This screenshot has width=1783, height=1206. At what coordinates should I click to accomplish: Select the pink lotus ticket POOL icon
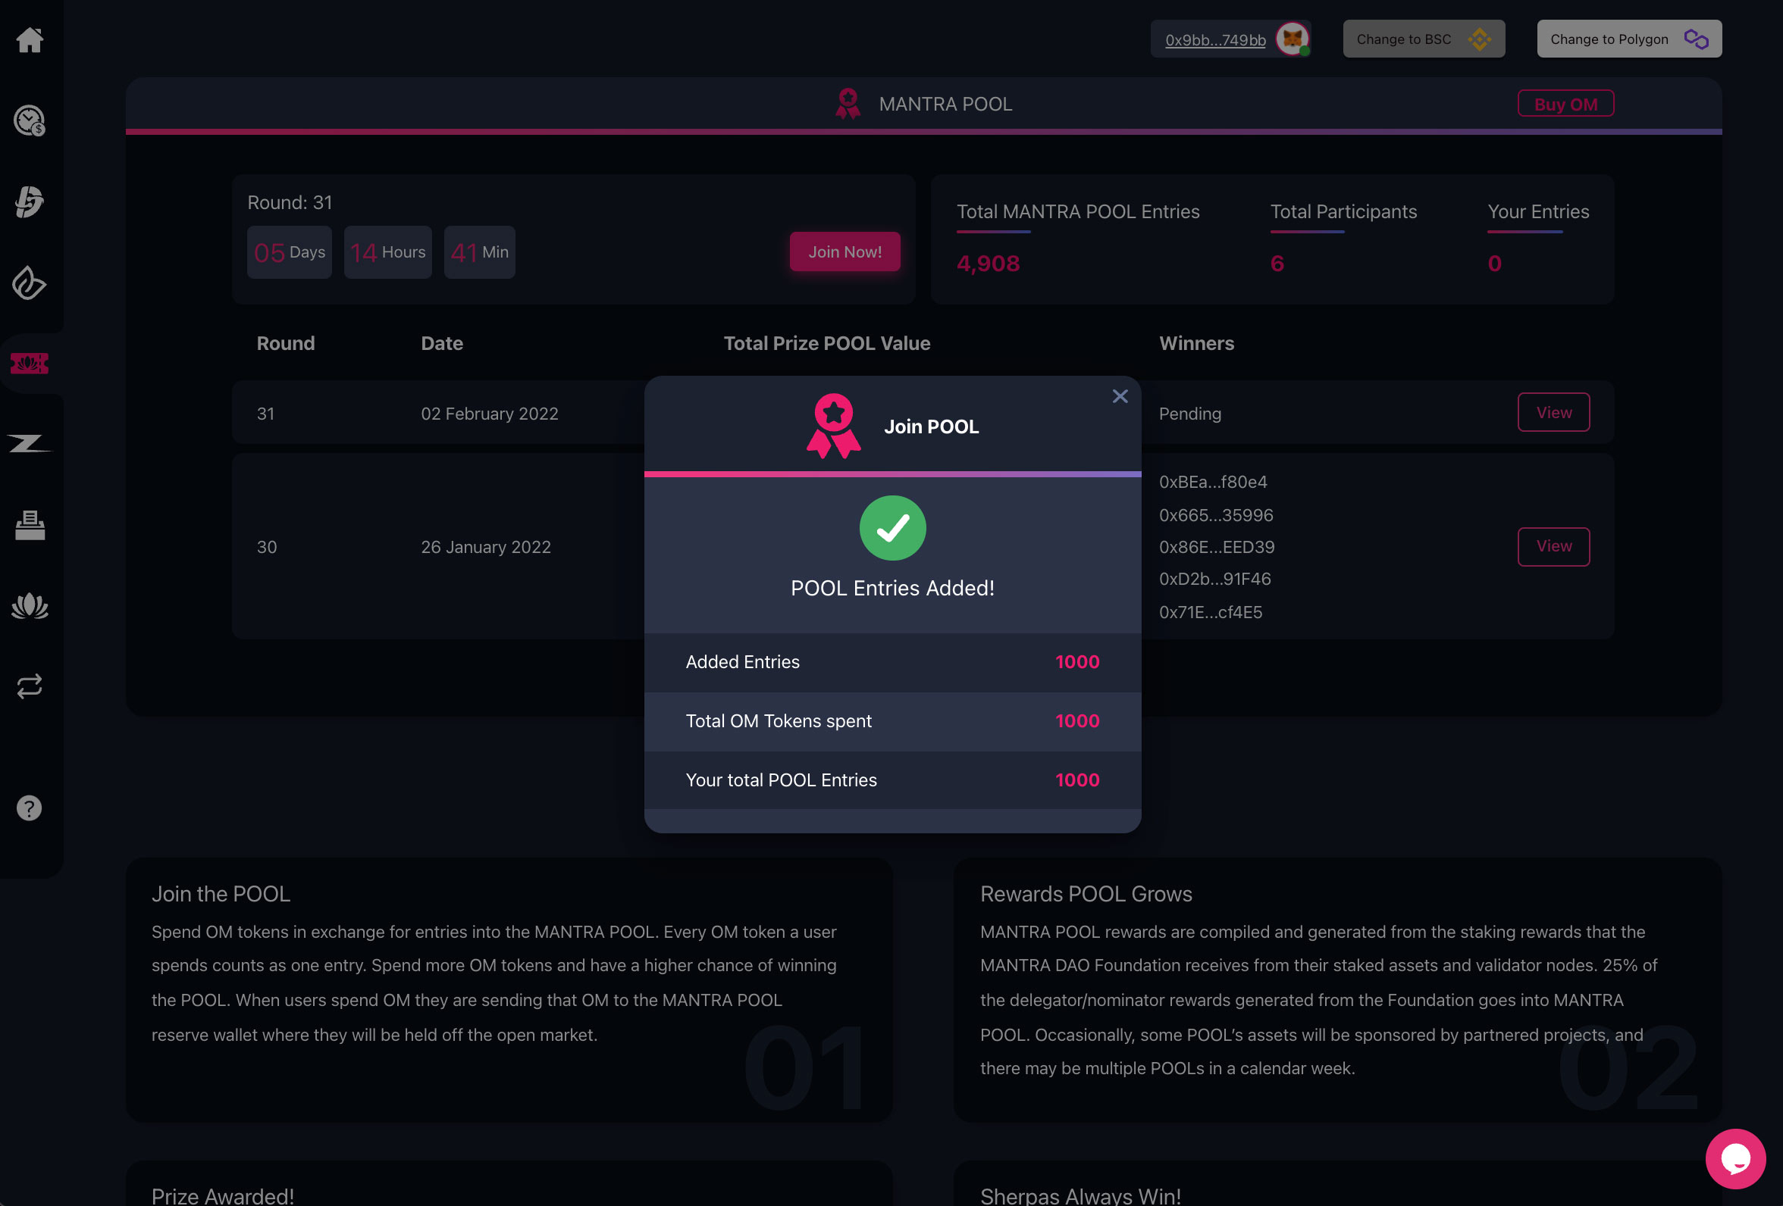(x=30, y=364)
